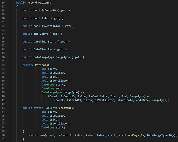Viewport: 178px width, 142px height.
Task: Click line number 51 in the gutter
Action: click(x=3, y=139)
